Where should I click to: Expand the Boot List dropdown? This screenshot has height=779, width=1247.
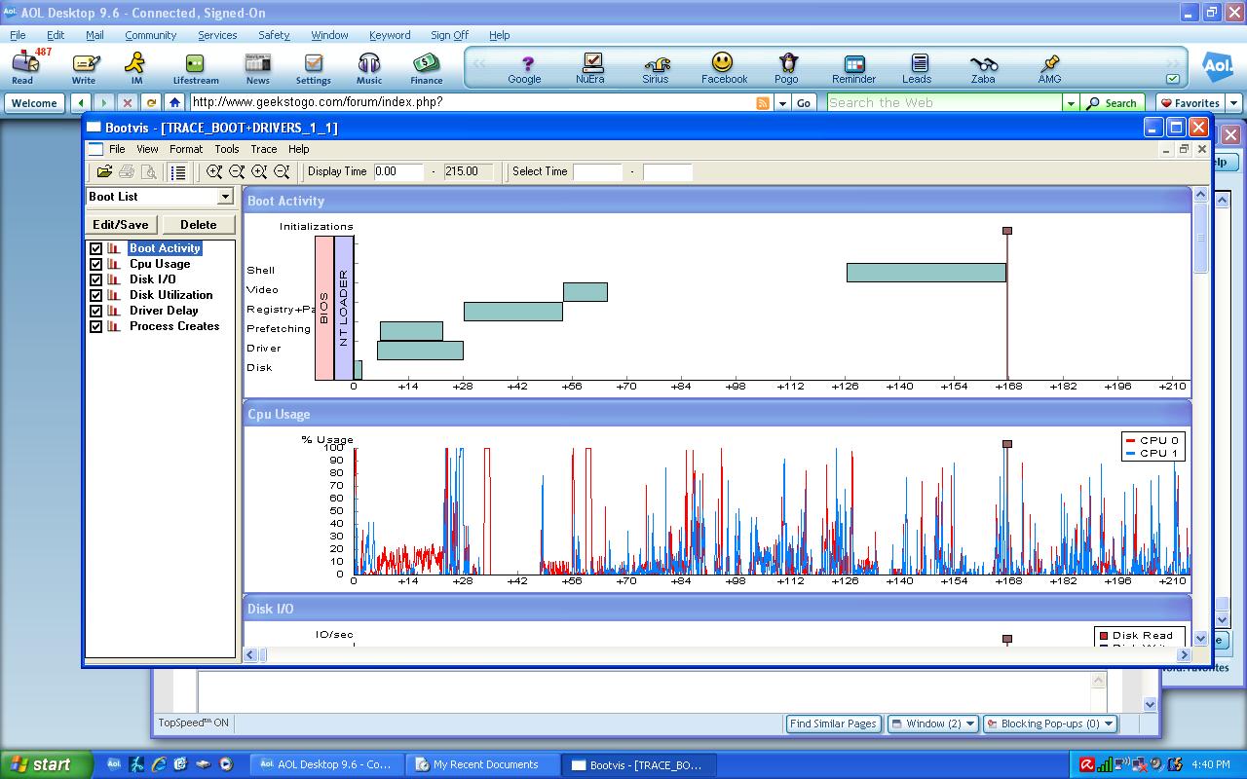click(225, 197)
